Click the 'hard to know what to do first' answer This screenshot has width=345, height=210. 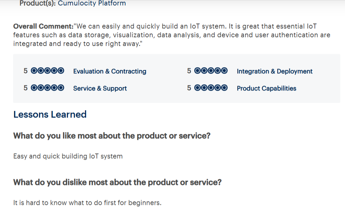pos(87,203)
